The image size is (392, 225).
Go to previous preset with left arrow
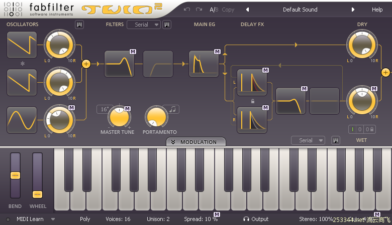point(247,10)
